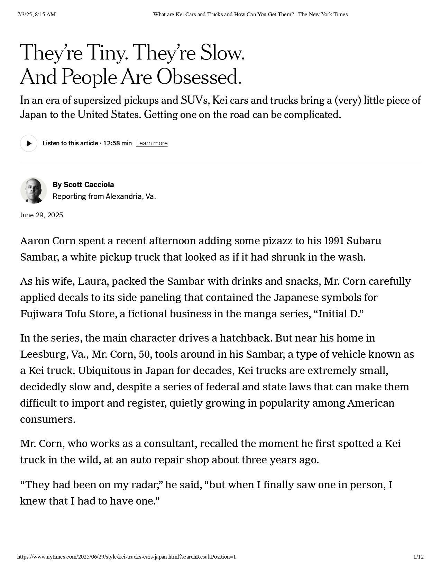441x571 pixels.
Task: Click the paragraph beginning "Aaron Corn spent"
Action: [x=201, y=249]
